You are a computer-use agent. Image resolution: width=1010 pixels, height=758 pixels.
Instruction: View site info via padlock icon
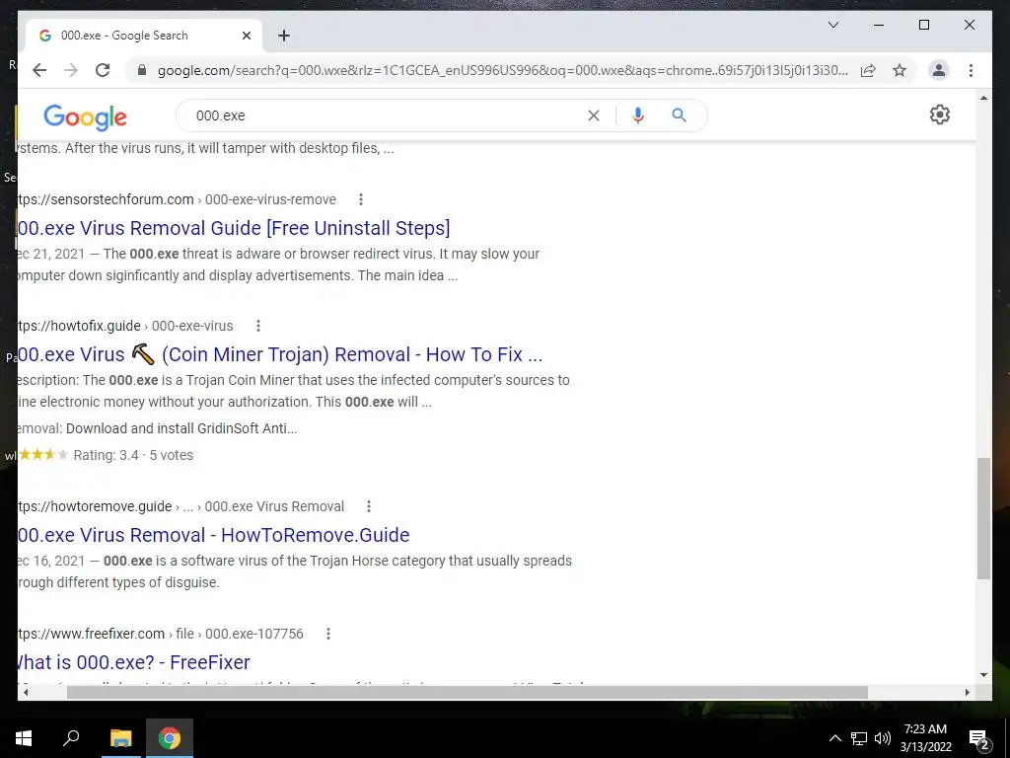pyautogui.click(x=142, y=70)
